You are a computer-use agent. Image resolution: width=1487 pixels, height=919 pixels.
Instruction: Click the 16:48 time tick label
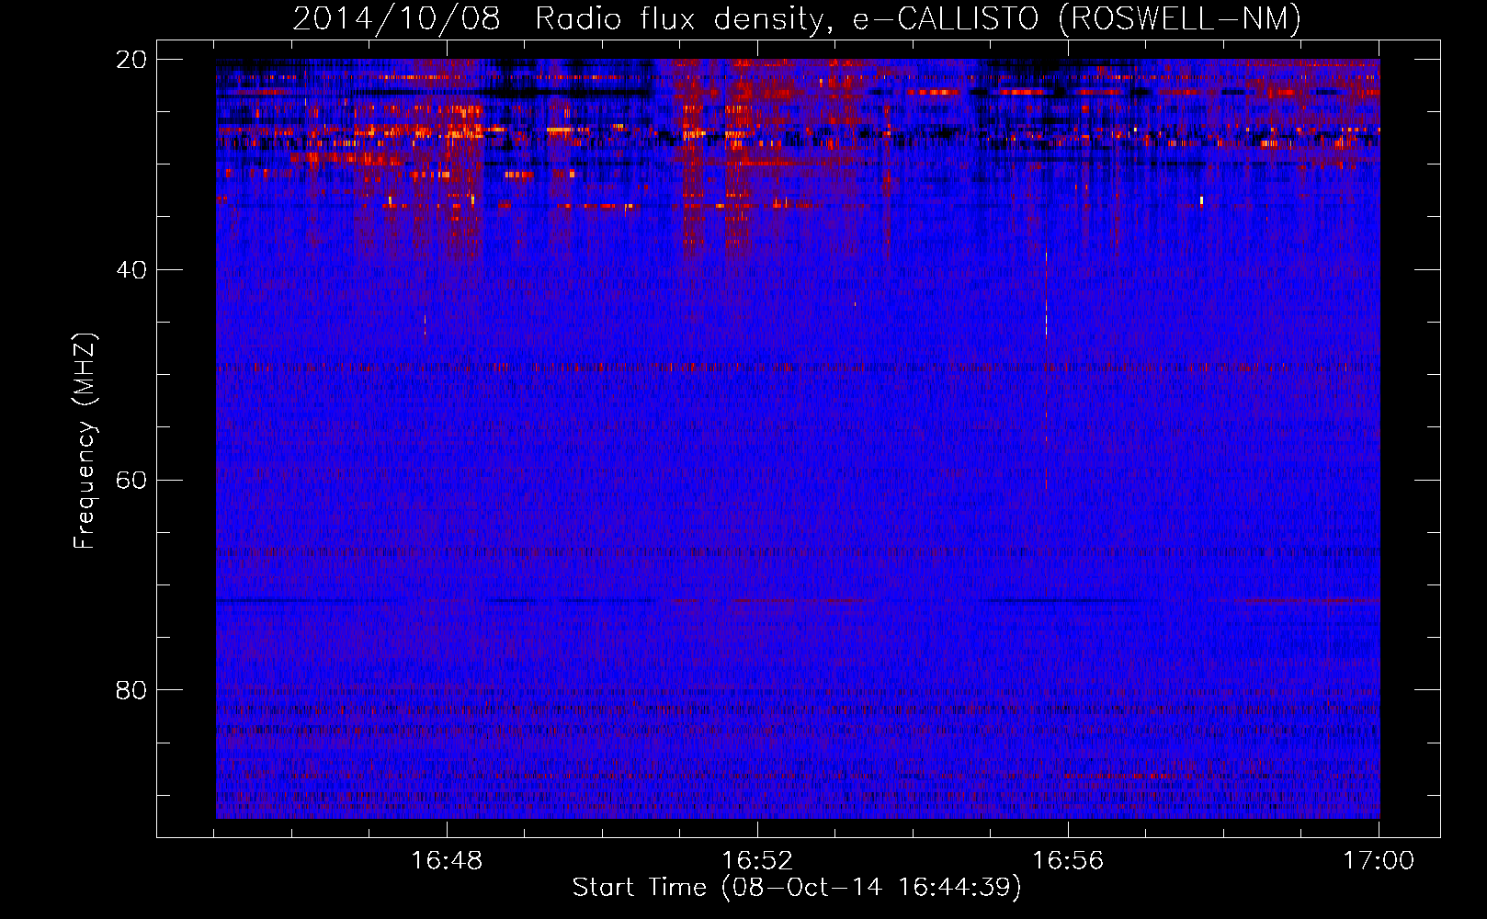click(447, 860)
